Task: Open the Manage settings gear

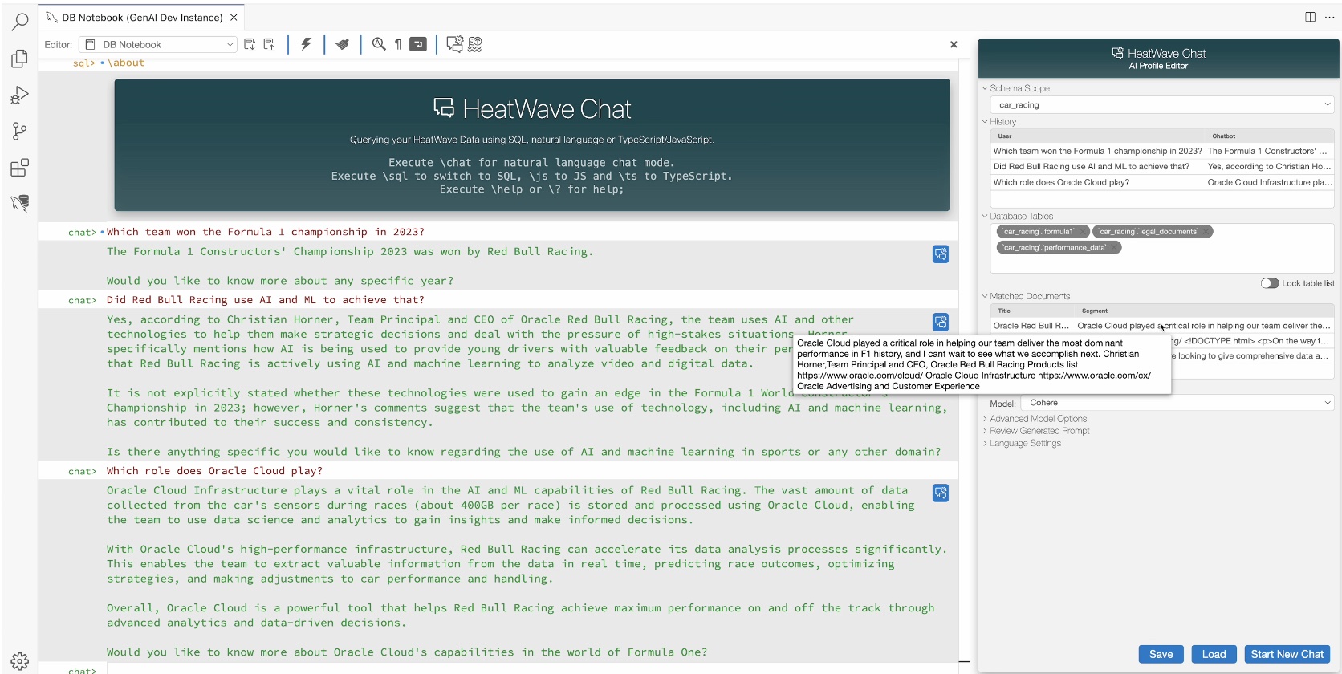Action: pos(20,661)
